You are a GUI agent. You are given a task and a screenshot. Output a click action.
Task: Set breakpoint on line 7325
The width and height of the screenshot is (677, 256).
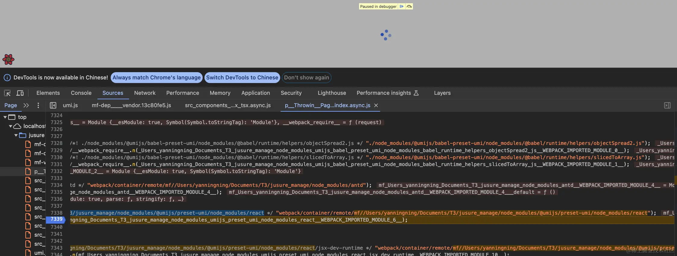pos(56,122)
